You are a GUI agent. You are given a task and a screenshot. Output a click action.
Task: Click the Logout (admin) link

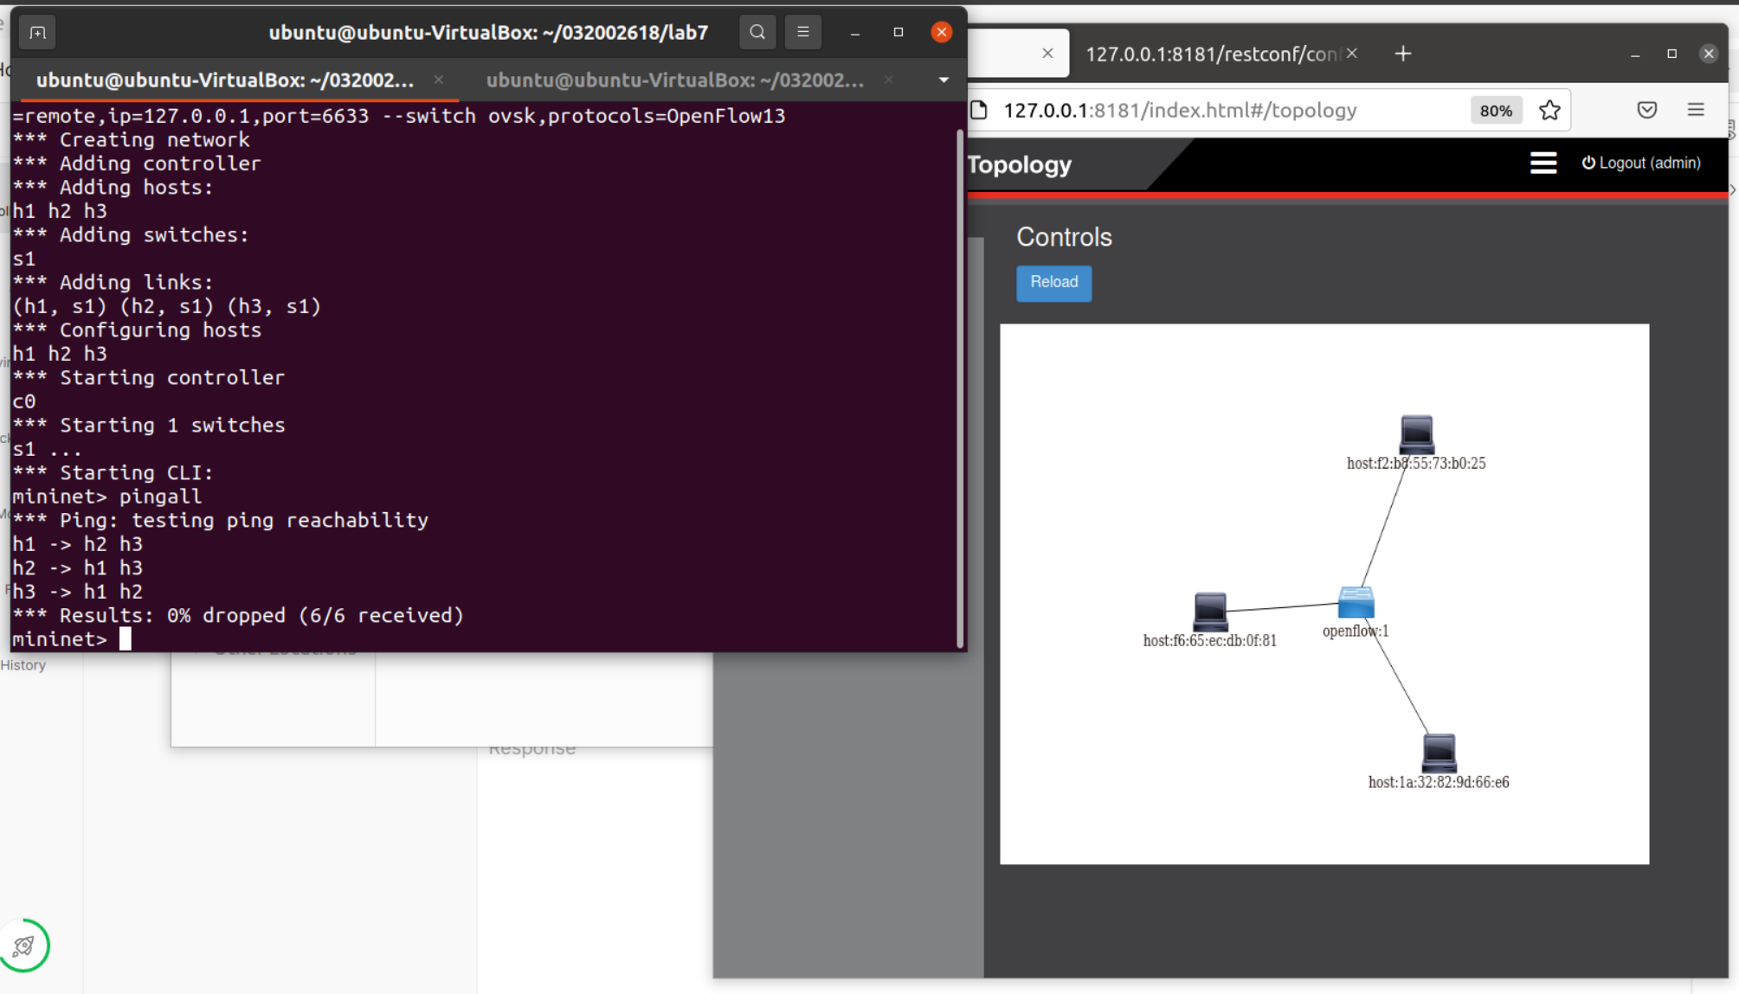pyautogui.click(x=1641, y=163)
